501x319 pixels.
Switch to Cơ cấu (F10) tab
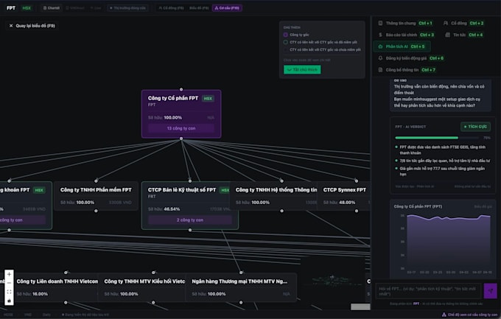(x=227, y=7)
